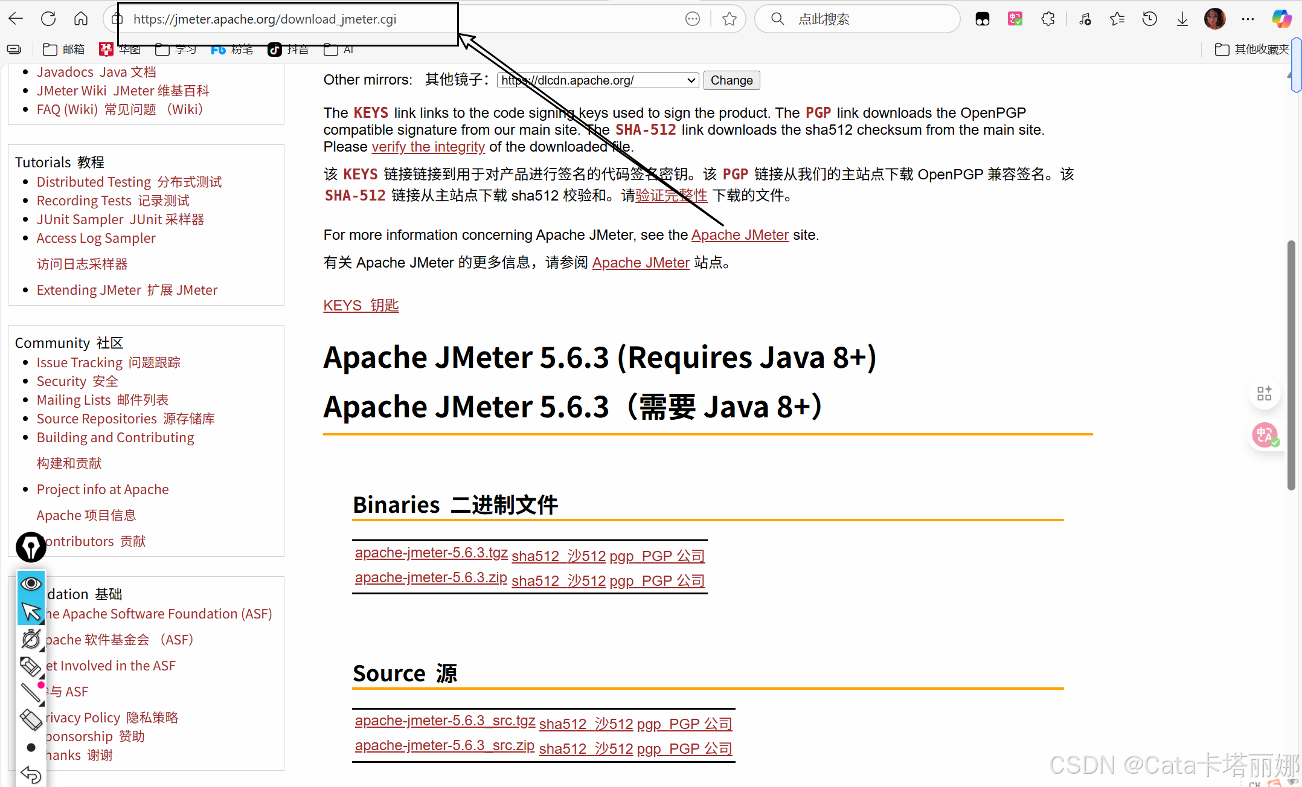Pick the black dot brush color
The width and height of the screenshot is (1302, 787).
coord(31,748)
